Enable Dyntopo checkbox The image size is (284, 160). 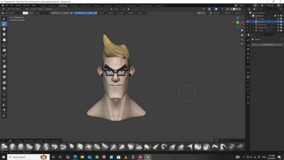pyautogui.click(x=211, y=13)
